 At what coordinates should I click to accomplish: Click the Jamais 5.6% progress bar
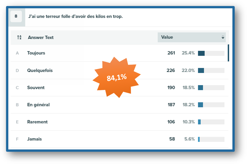coord(211,139)
